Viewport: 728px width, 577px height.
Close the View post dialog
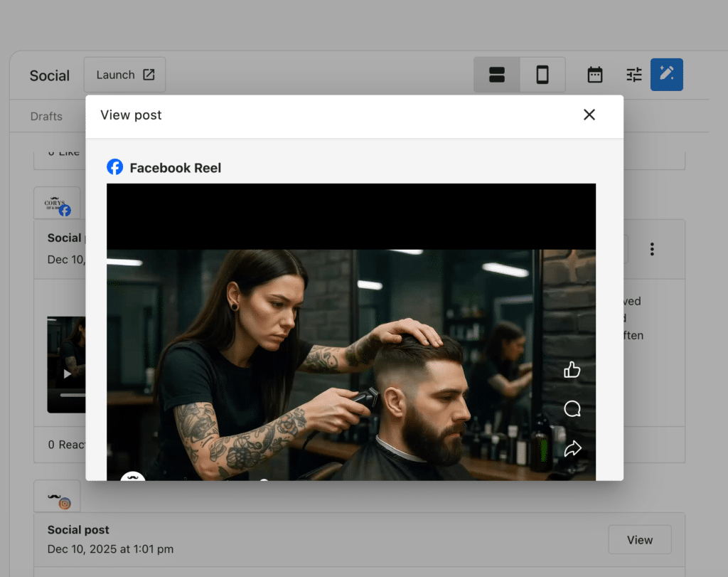click(x=589, y=115)
